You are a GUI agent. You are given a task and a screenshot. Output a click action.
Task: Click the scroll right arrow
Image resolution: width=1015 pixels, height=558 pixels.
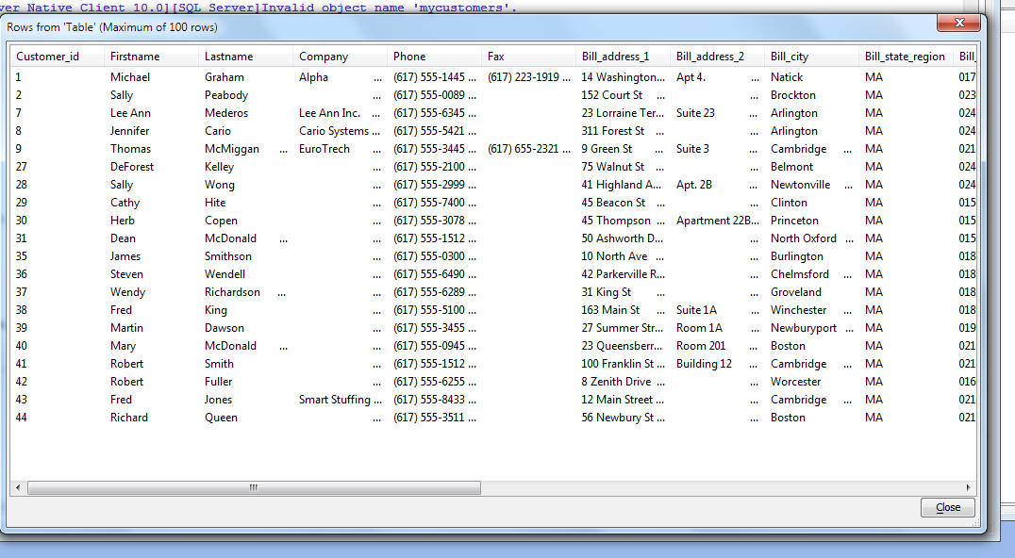[969, 487]
